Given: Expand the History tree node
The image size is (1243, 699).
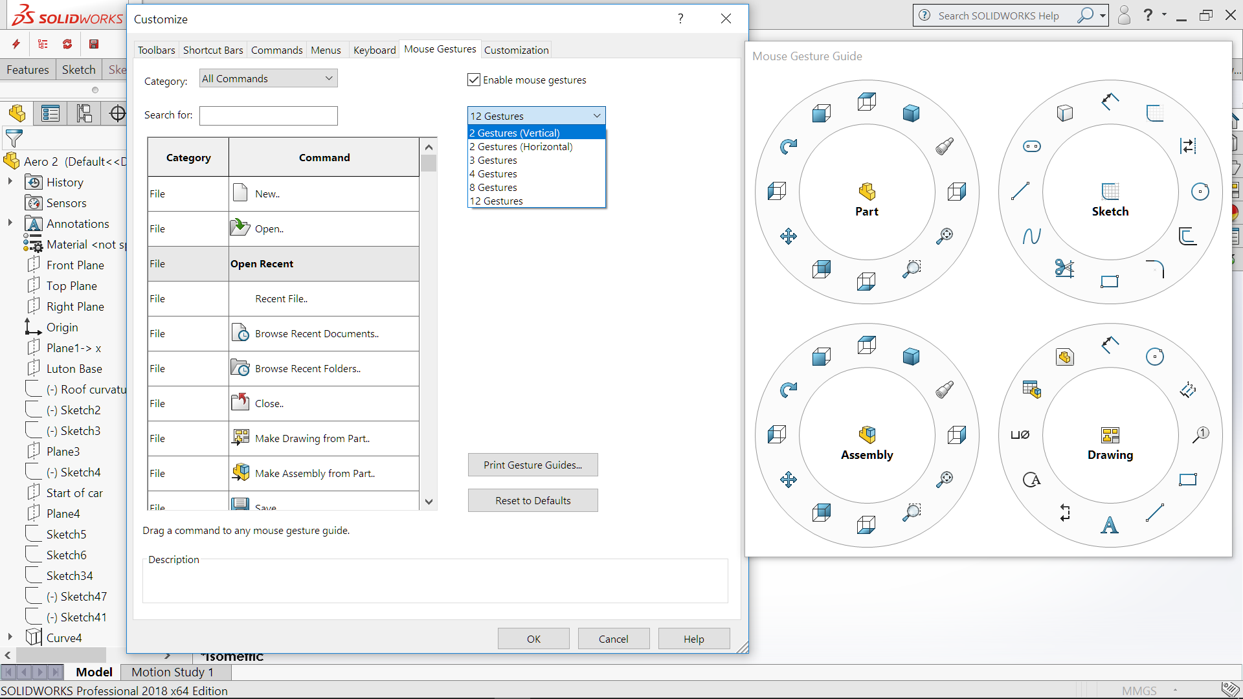Looking at the screenshot, I should coord(10,182).
